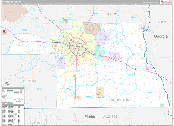Viewport: 174px width, 126px height.
Task: Click the compass rose on the map
Action: tap(7, 83)
